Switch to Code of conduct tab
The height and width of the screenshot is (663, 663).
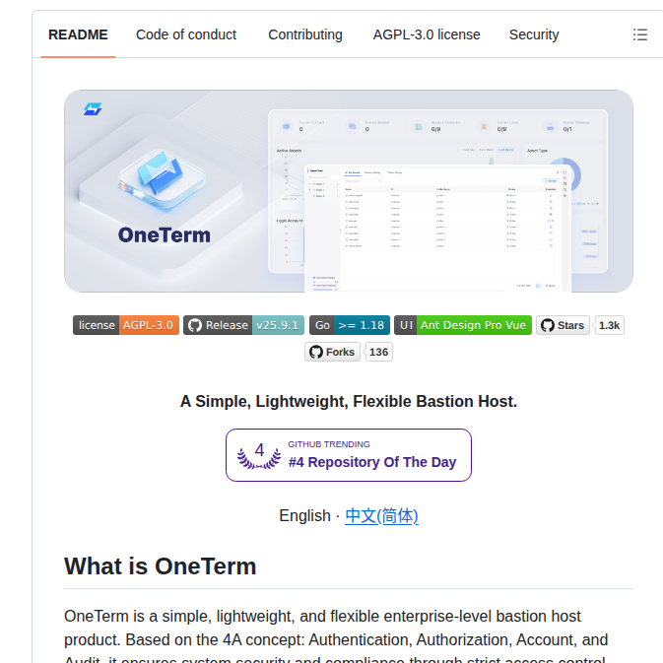point(186,34)
